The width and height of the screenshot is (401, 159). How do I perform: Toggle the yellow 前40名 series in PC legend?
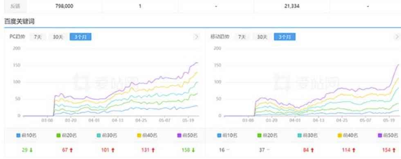(147, 135)
